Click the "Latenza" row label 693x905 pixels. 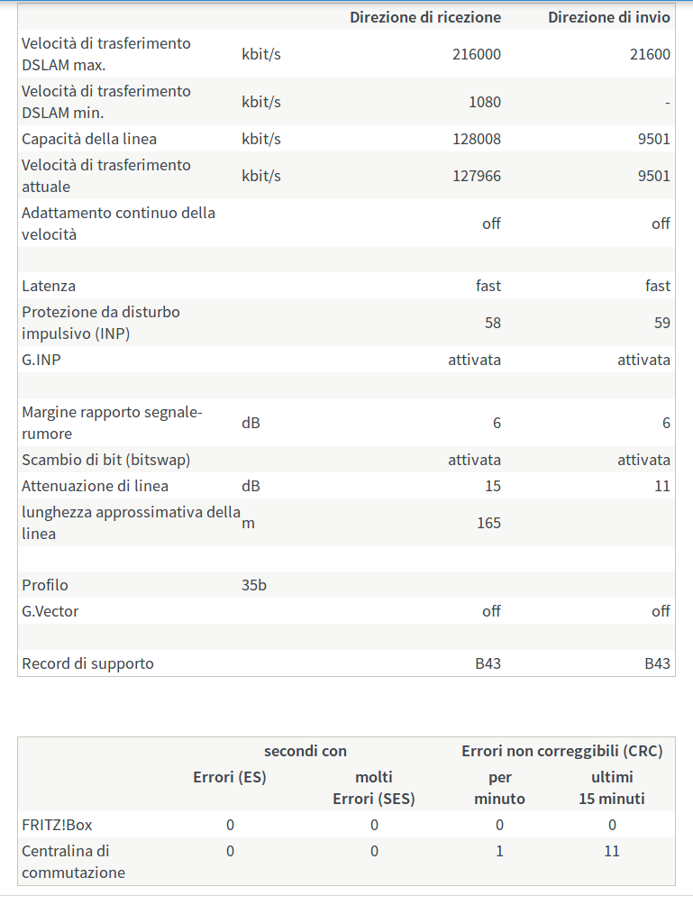click(49, 286)
